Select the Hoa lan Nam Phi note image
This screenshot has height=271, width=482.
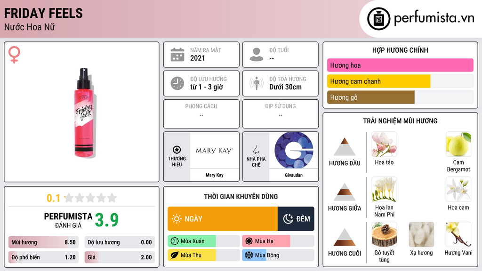384,190
